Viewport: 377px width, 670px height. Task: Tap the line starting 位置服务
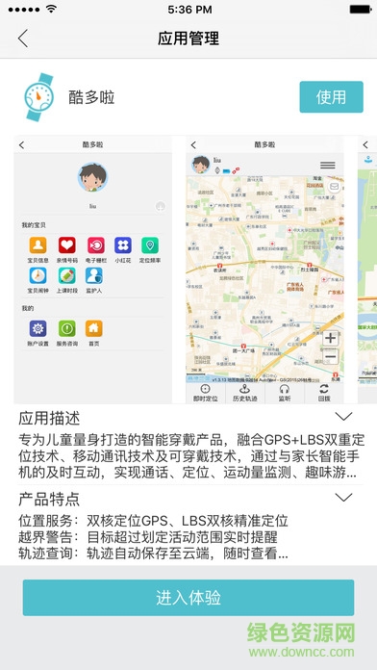[x=153, y=521]
